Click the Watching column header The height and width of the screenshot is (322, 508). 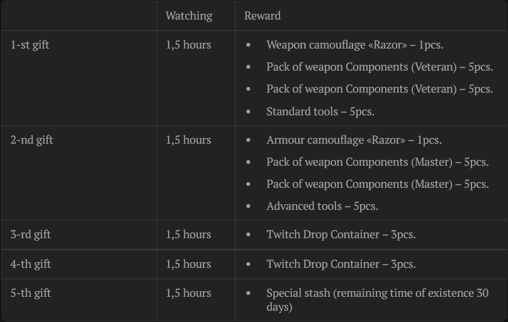[189, 16]
